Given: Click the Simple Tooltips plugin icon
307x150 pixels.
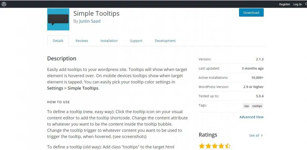Looking at the screenshot, I should tap(58, 19).
